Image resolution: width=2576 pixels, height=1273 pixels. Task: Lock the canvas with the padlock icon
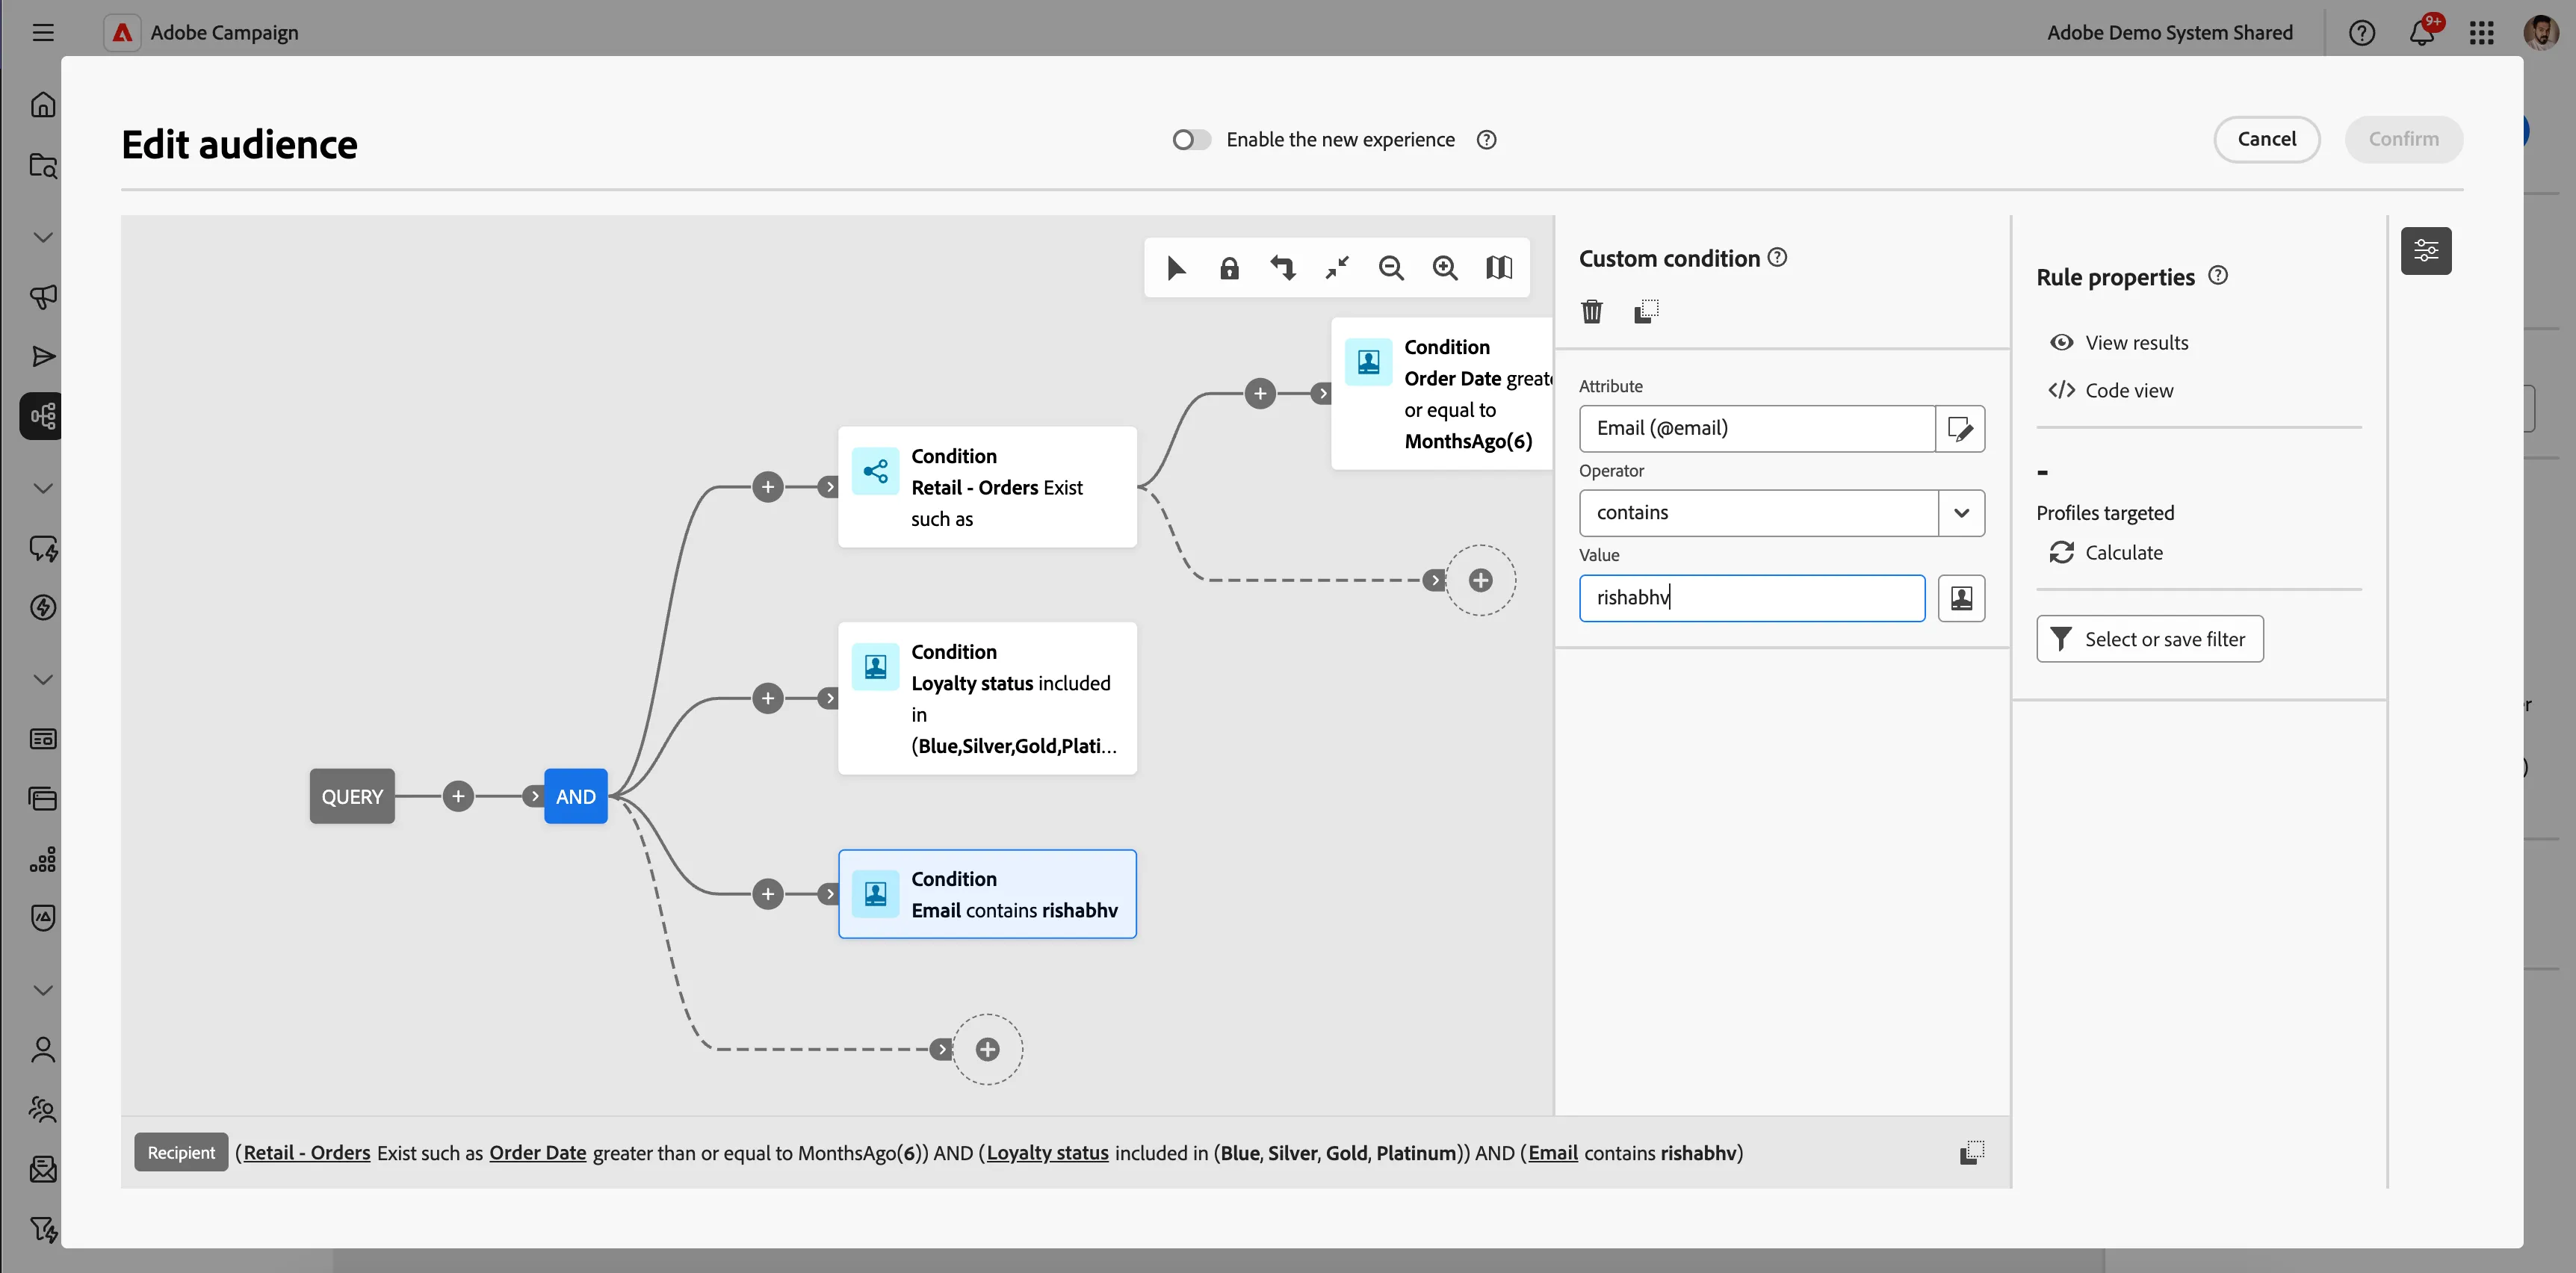tap(1229, 268)
